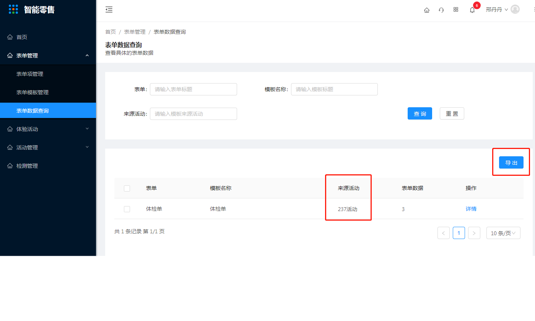Image resolution: width=535 pixels, height=321 pixels.
Task: Open 检测管理 in the sidebar
Action: pos(48,166)
